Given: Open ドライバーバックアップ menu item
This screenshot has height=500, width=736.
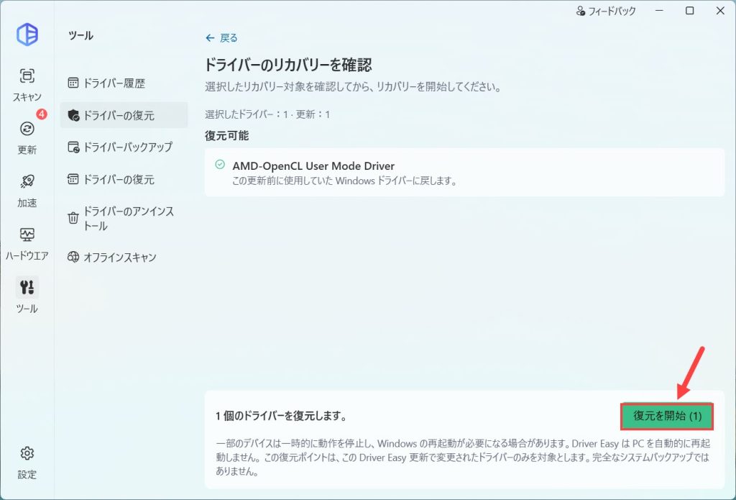Looking at the screenshot, I should tap(124, 147).
